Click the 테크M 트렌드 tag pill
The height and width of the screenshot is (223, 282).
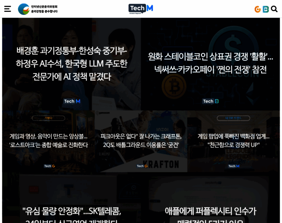coord(233,118)
